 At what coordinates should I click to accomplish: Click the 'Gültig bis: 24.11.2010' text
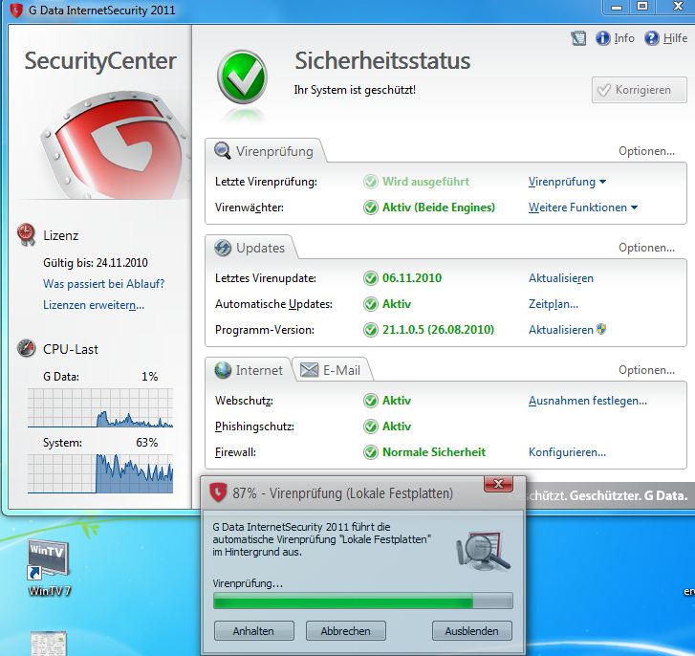coord(96,263)
